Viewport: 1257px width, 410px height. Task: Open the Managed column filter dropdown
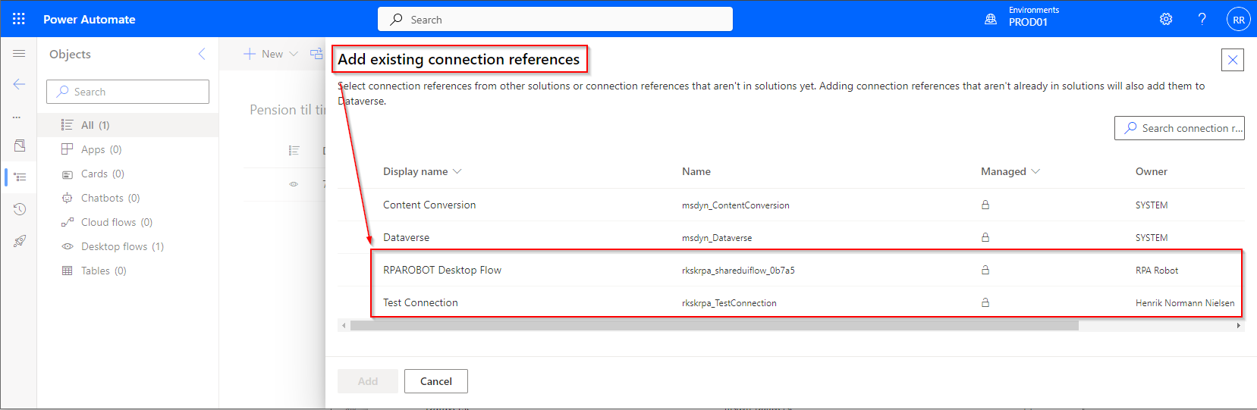(x=1010, y=172)
